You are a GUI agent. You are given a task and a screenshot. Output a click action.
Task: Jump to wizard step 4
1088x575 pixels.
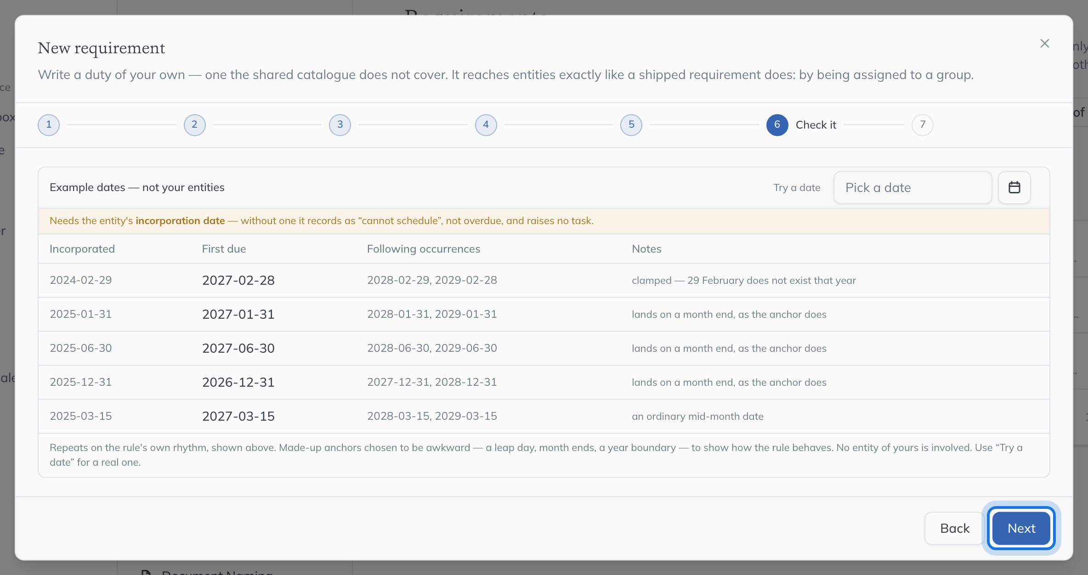[486, 125]
